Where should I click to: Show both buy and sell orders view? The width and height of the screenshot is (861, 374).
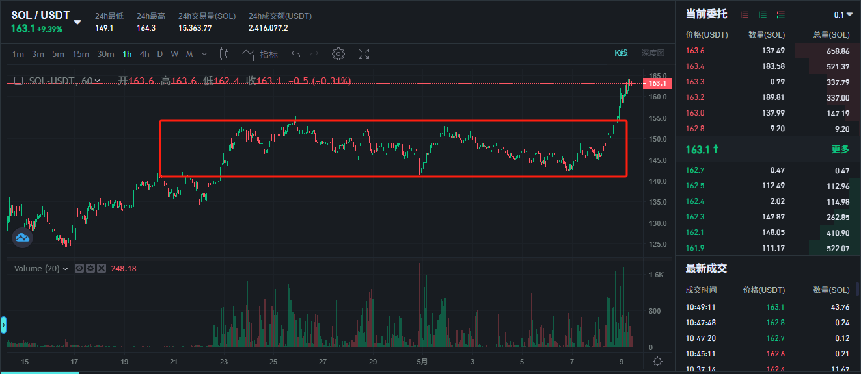point(781,14)
